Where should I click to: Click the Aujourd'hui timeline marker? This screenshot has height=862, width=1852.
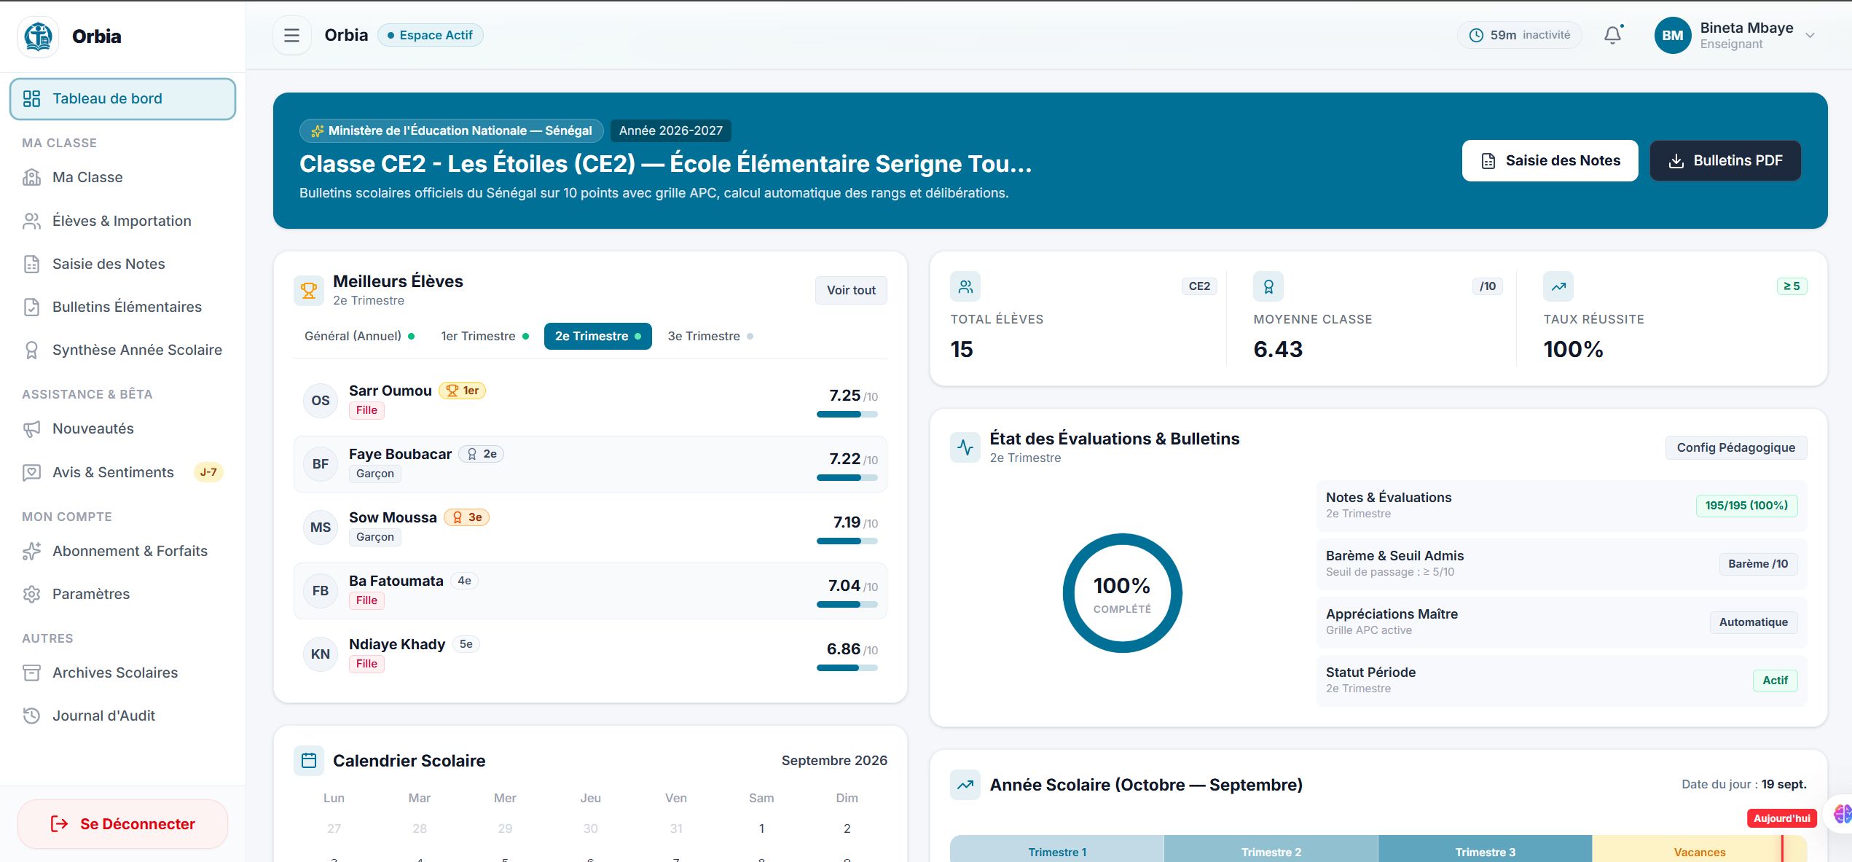coord(1781,818)
